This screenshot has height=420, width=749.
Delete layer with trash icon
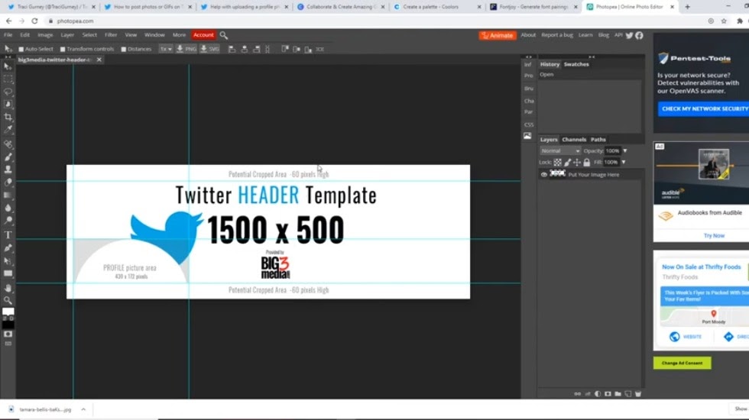(x=637, y=394)
